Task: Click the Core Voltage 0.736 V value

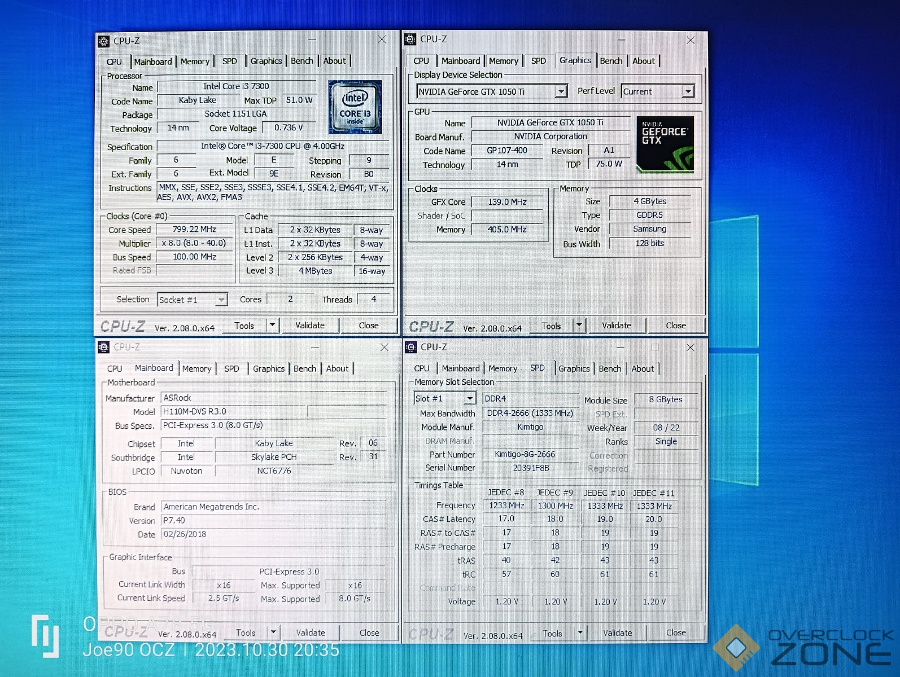Action: 289,128
